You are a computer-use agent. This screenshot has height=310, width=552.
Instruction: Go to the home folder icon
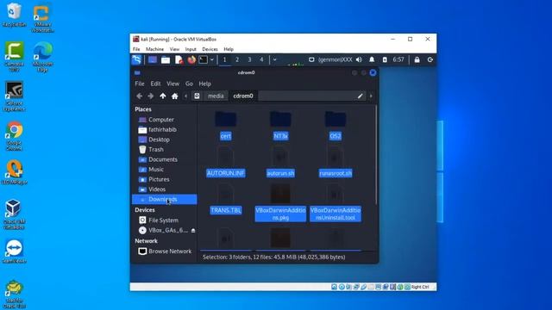tap(174, 96)
